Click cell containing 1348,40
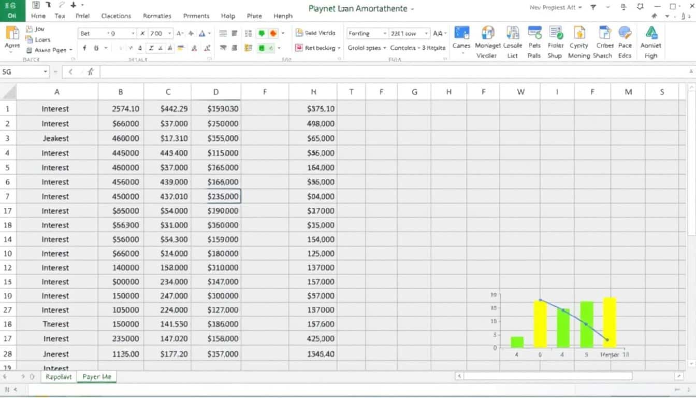696x398 pixels. point(313,354)
